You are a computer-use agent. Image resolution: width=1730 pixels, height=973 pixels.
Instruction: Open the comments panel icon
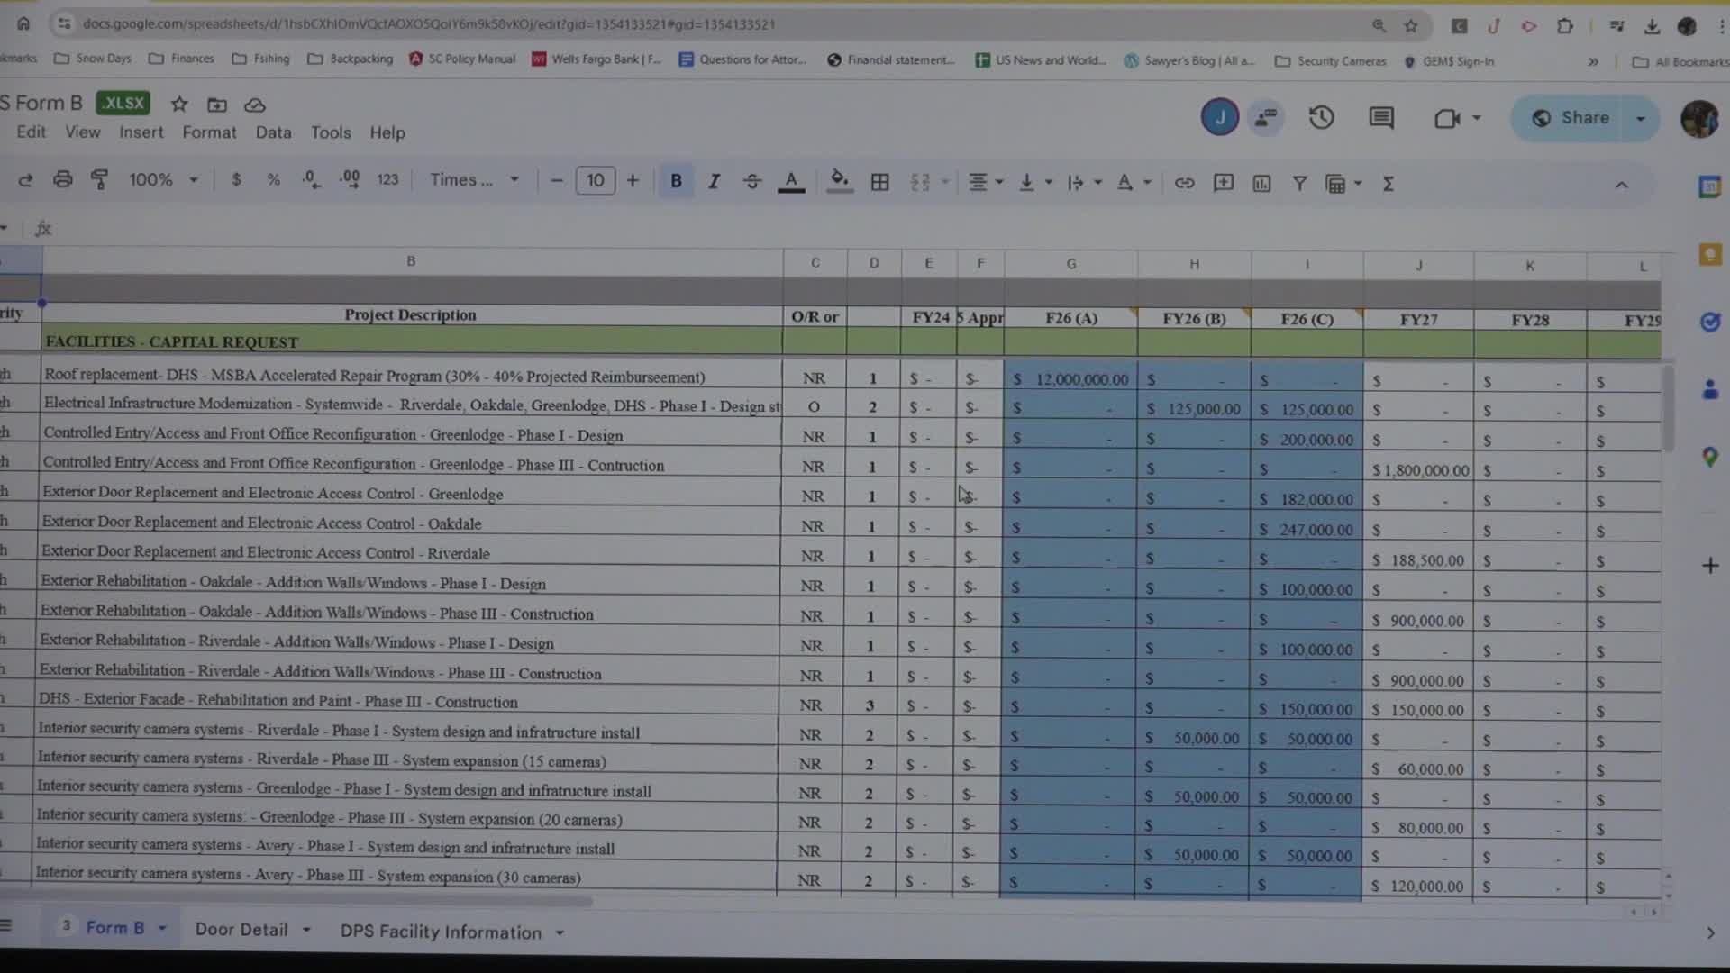point(1381,117)
